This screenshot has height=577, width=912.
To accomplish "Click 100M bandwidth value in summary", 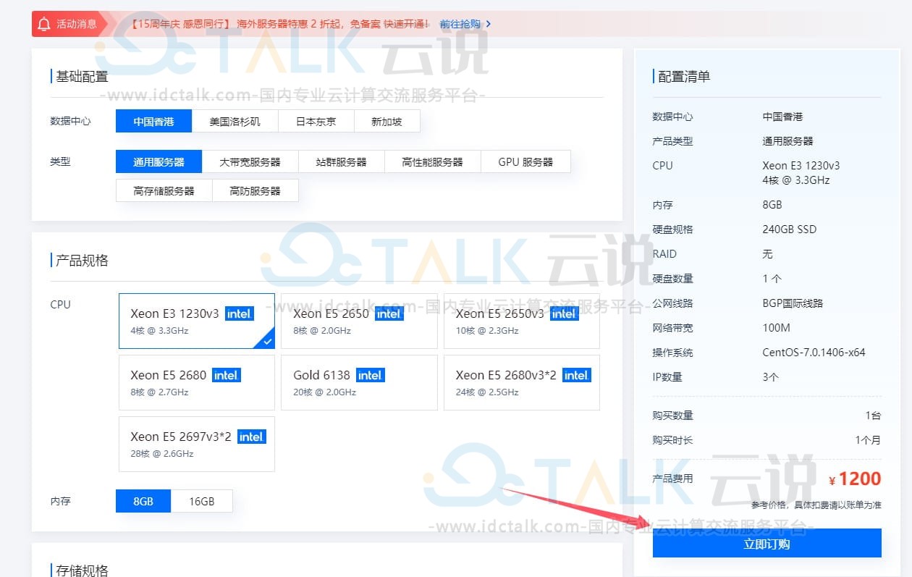I will point(776,328).
